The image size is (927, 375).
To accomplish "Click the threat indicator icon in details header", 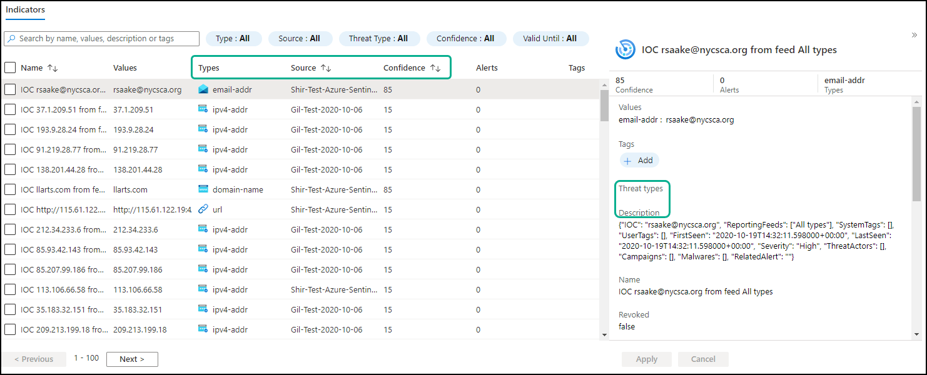I will point(626,50).
